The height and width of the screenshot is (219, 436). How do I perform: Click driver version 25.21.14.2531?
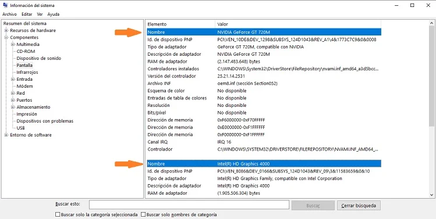(x=231, y=76)
